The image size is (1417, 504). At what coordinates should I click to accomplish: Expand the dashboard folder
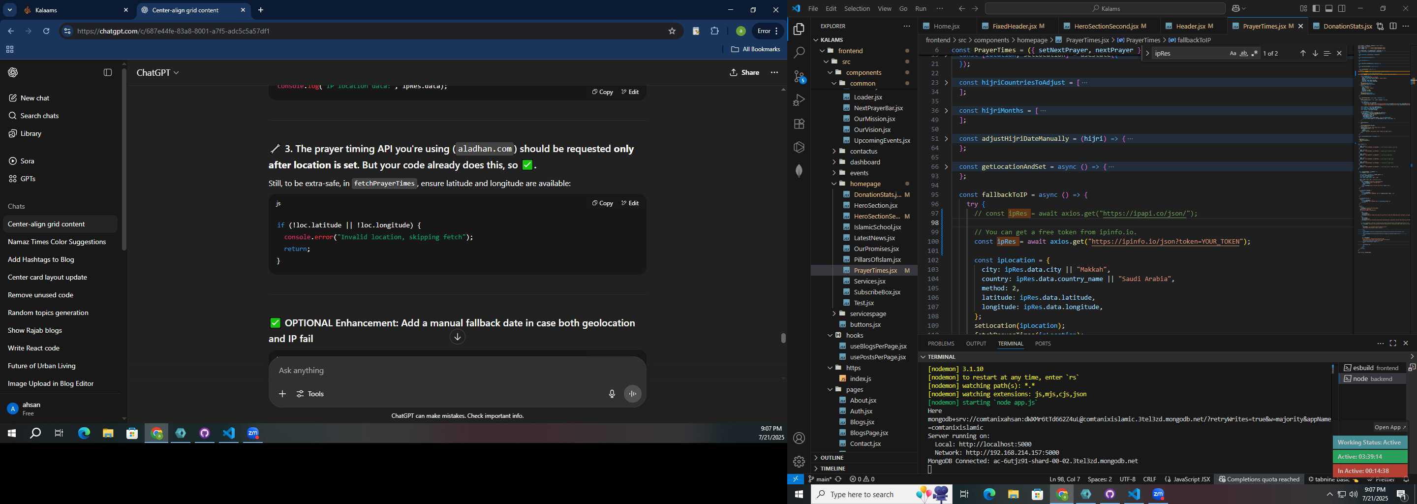(865, 162)
